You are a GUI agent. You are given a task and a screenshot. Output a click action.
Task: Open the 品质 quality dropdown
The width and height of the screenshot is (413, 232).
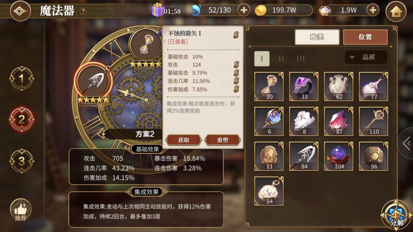366,57
